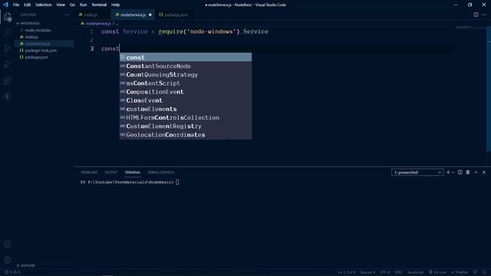
Task: Close the terminal panel
Action: click(x=484, y=172)
